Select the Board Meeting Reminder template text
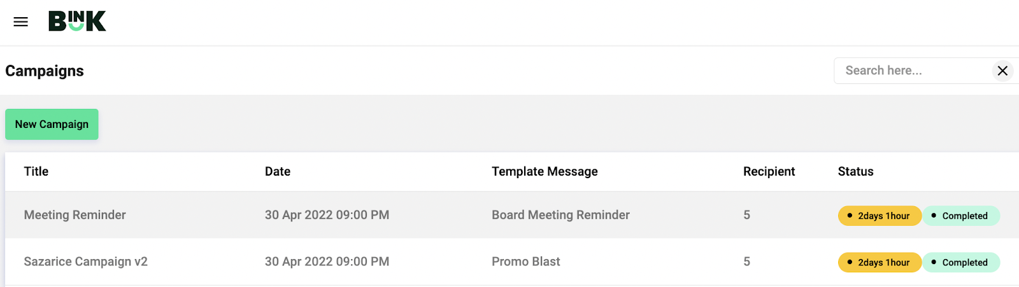Viewport: 1019px width, 287px height. pos(560,215)
